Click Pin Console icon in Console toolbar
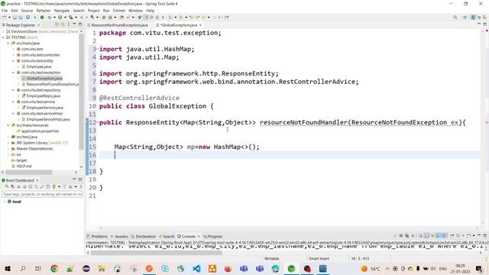489x275 pixels. (452, 235)
